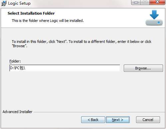Open the Browse... folder picker

143,68
